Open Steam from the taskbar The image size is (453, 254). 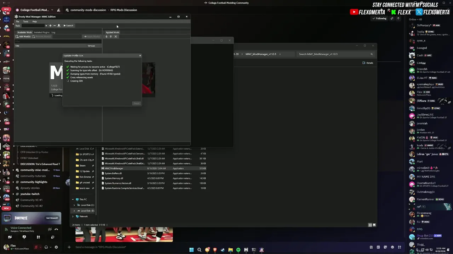pyautogui.click(x=223, y=250)
